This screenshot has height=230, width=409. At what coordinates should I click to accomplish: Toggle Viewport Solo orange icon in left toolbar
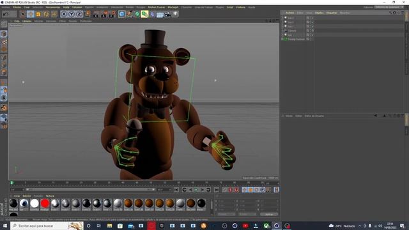[4, 107]
